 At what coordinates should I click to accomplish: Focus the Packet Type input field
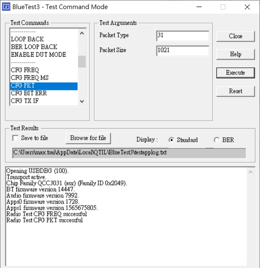(x=183, y=36)
